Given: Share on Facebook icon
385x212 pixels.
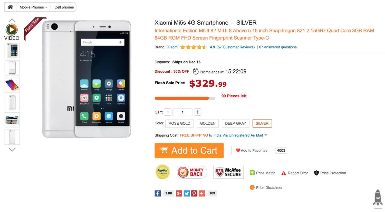Looking at the screenshot, I should point(158,193).
